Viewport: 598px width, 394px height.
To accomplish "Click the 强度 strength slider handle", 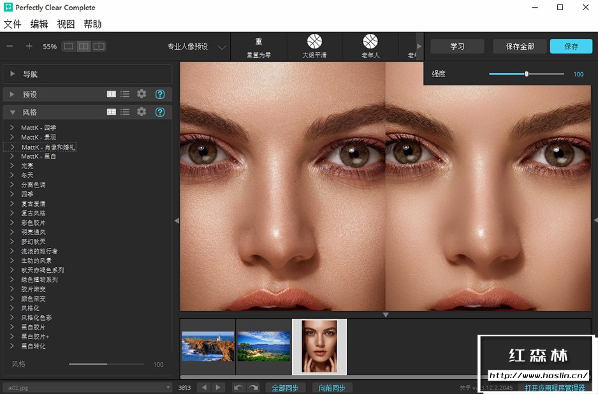I will point(527,74).
